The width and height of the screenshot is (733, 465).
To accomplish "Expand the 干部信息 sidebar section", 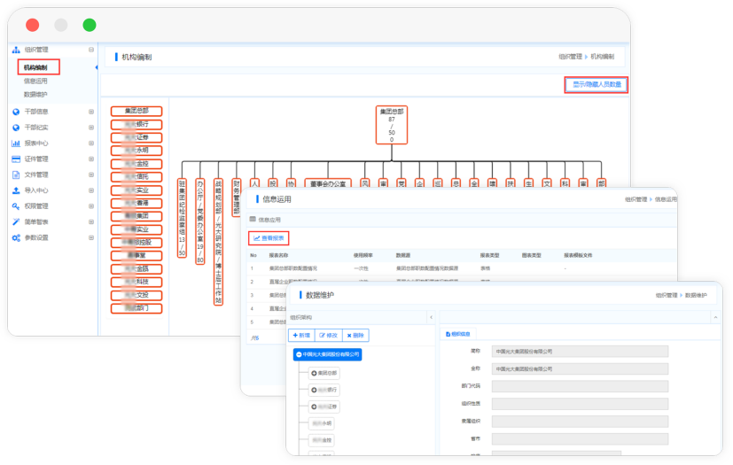I will tap(90, 112).
